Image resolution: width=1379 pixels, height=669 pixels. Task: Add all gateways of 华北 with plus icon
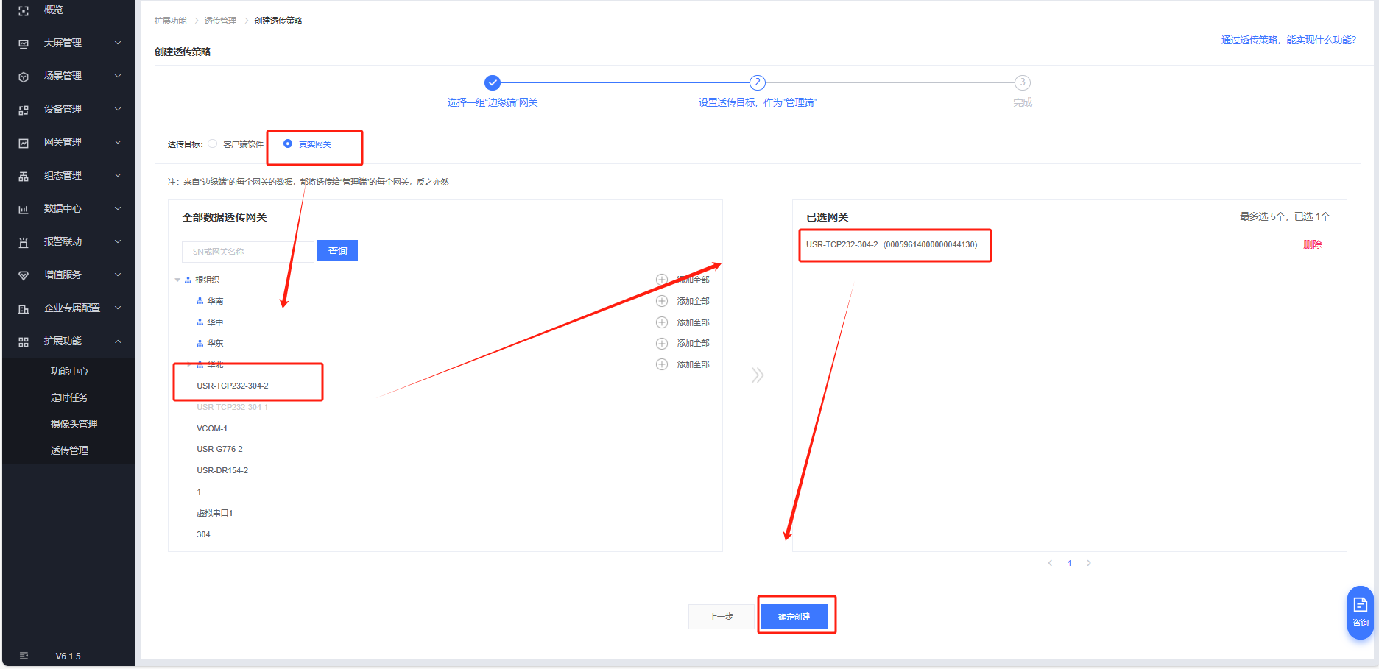tap(662, 364)
